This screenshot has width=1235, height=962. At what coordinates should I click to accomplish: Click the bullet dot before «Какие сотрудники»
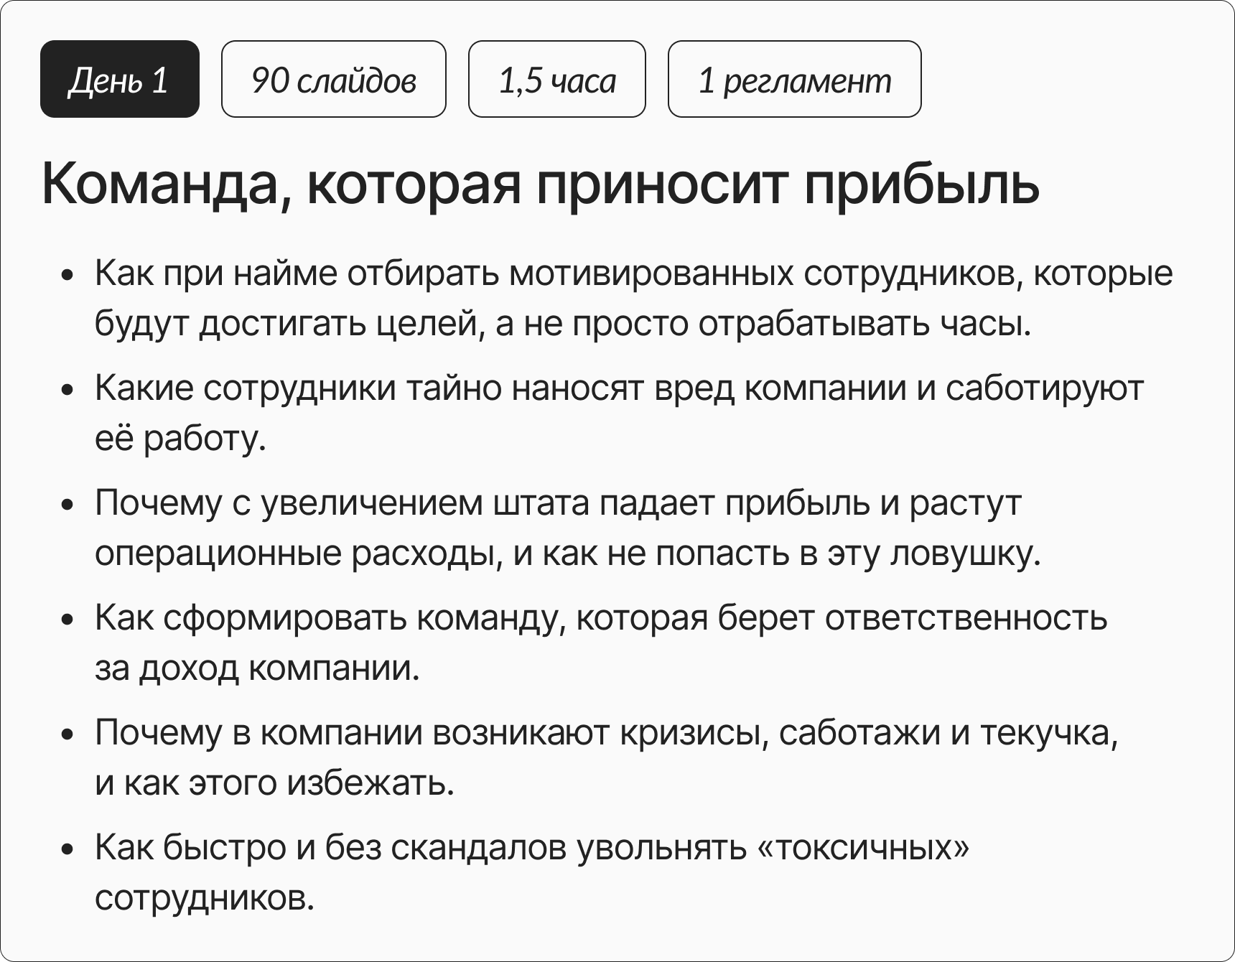68,391
